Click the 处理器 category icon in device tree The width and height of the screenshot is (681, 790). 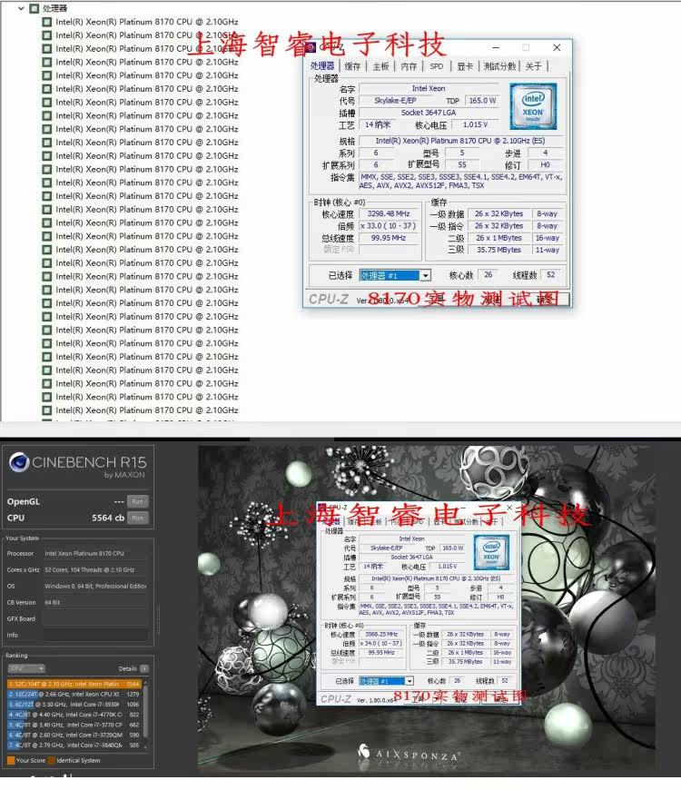pyautogui.click(x=35, y=8)
